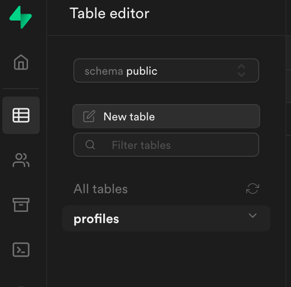Open the SQL editor terminal icon
The image size is (291, 287).
(x=21, y=250)
